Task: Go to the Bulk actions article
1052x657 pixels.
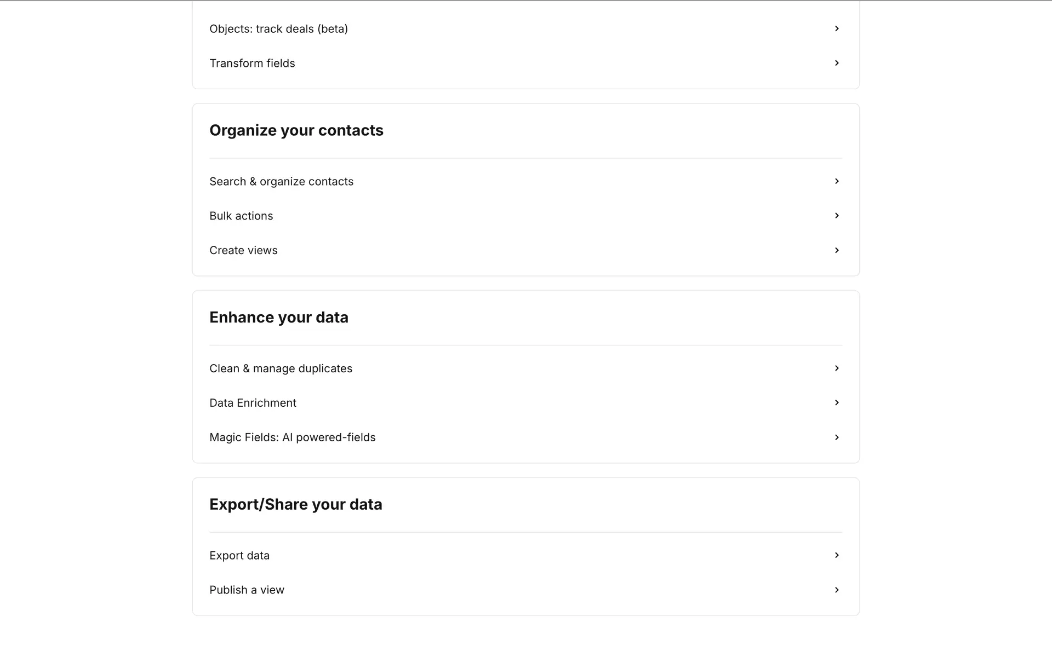Action: pyautogui.click(x=241, y=216)
